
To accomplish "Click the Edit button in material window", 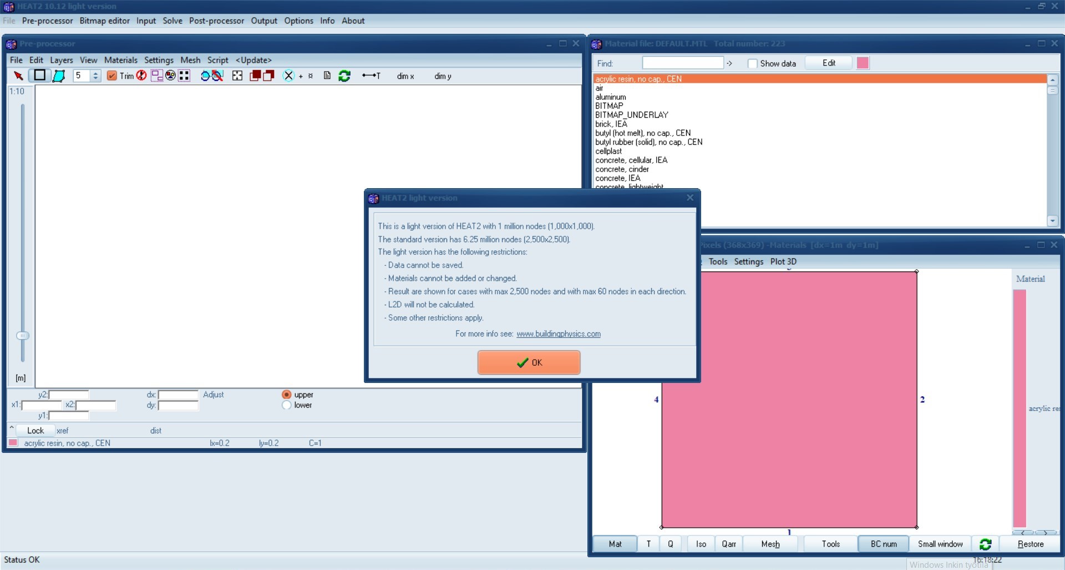I will [x=829, y=63].
